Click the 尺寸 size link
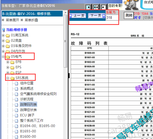Viewport: 153px width, 139px height. [137, 18]
